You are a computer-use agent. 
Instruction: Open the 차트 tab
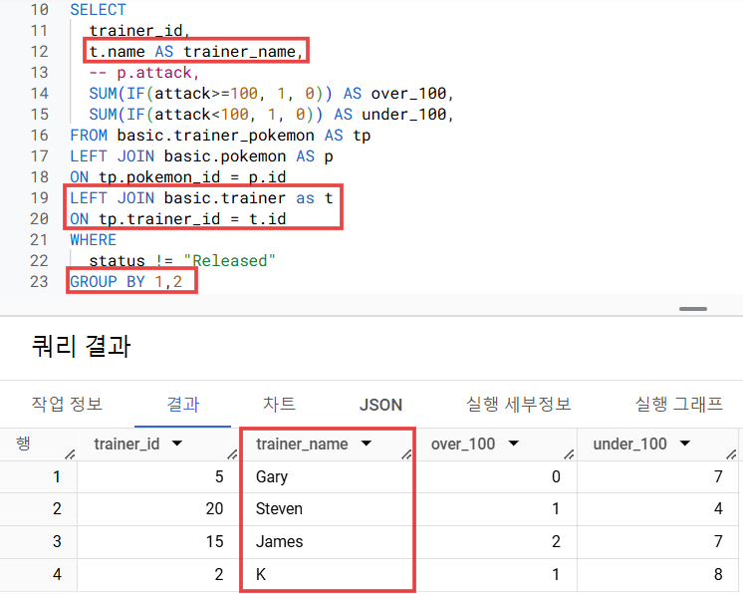click(x=279, y=405)
